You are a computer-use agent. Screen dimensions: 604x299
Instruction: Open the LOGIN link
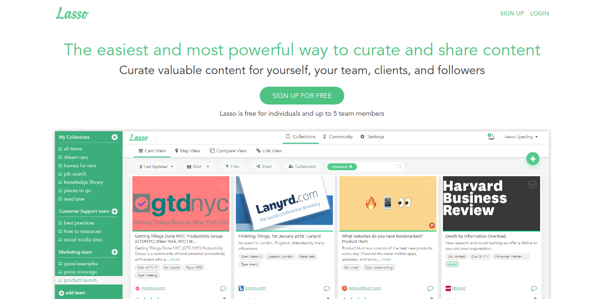(x=540, y=13)
